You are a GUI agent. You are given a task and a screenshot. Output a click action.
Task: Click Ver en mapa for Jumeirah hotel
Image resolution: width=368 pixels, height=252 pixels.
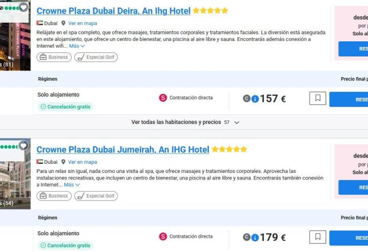(x=83, y=162)
